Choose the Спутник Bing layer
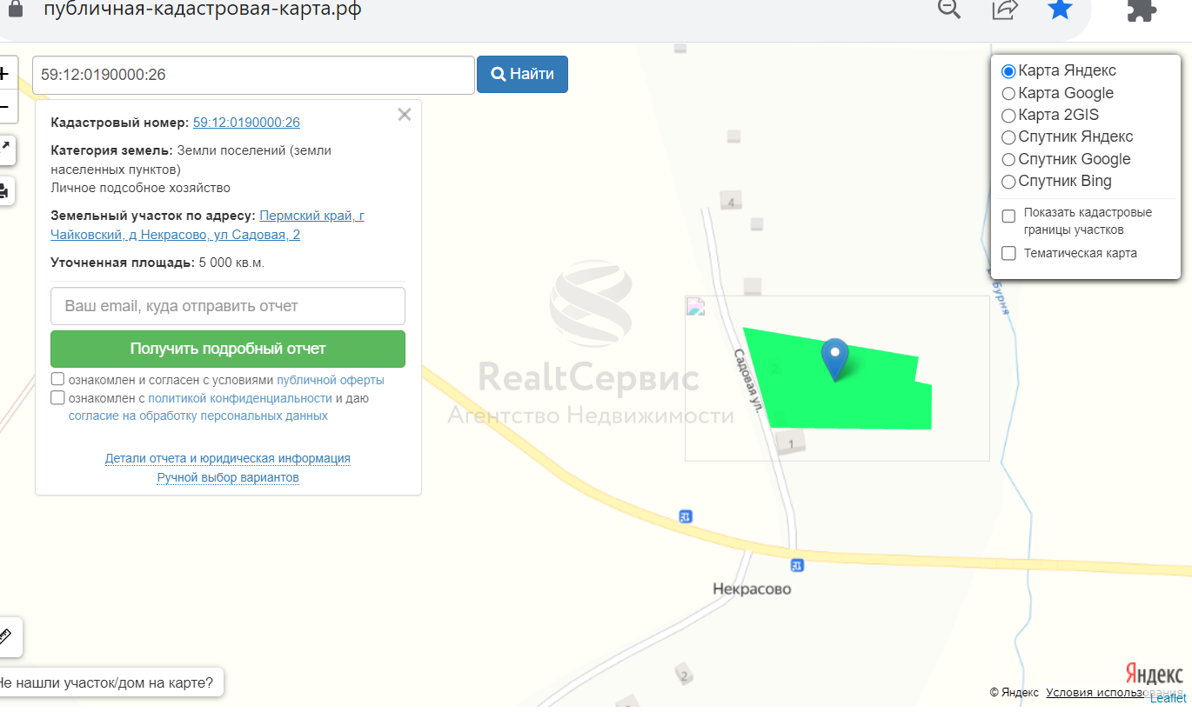Viewport: 1192px width, 712px height. [x=1008, y=182]
